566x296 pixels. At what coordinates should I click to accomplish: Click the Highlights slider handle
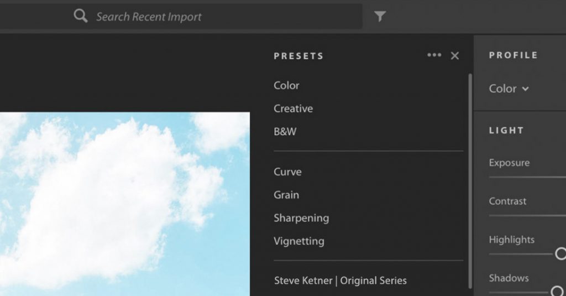560,254
